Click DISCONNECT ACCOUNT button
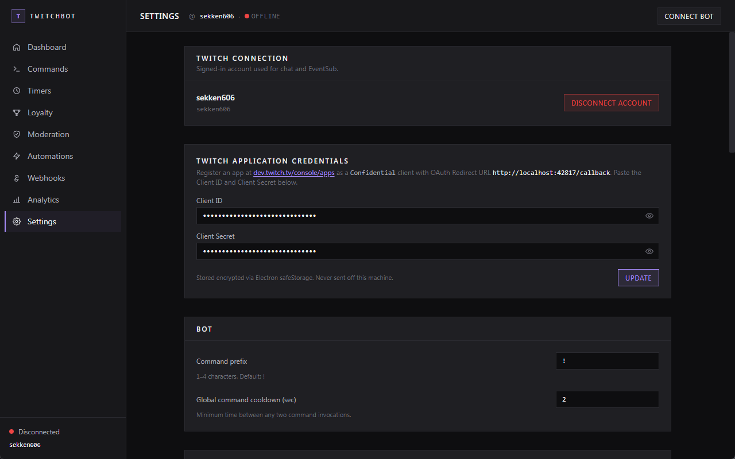Screen dimensions: 735x459 click(x=611, y=103)
